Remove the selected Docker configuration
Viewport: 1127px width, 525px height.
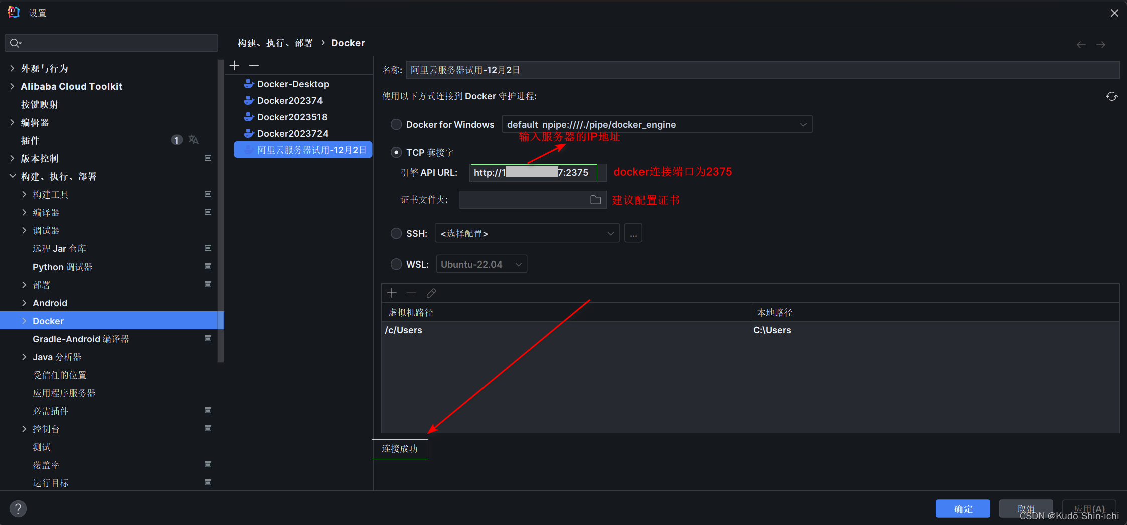point(254,65)
